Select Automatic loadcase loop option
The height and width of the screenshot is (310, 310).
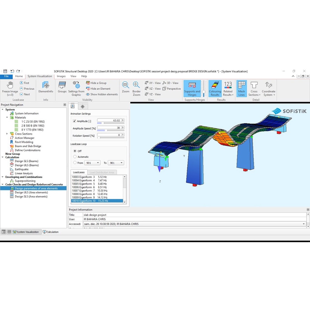[75, 157]
